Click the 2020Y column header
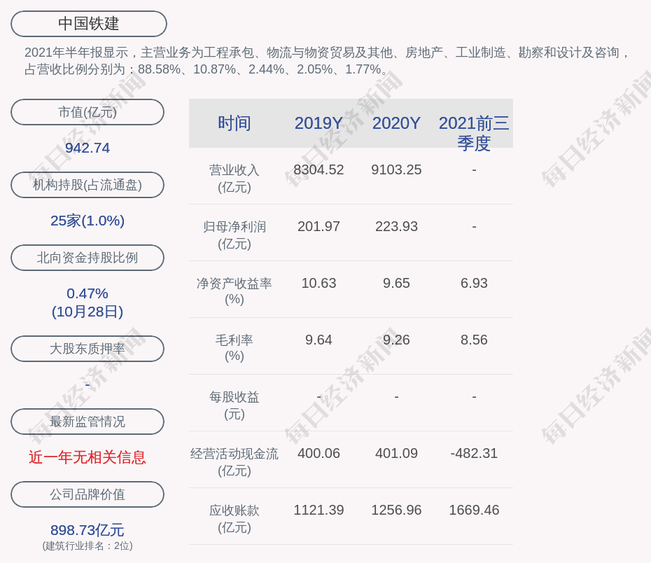Viewport: 651px width, 563px height. click(x=396, y=123)
